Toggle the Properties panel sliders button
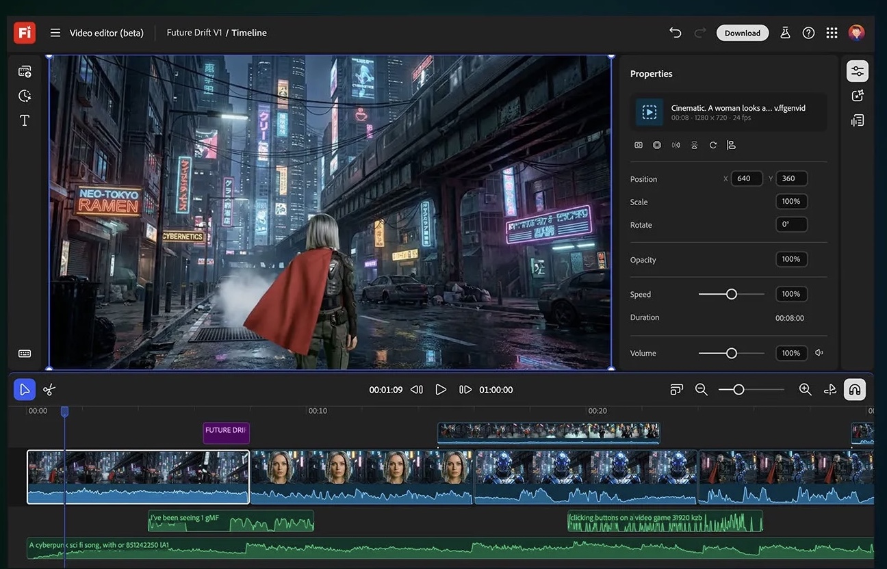The height and width of the screenshot is (569, 887). pyautogui.click(x=857, y=71)
